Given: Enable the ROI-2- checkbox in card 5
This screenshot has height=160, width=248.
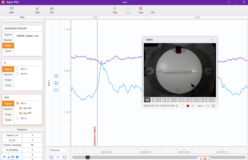Looking at the screenshot, I should click(18, 73).
